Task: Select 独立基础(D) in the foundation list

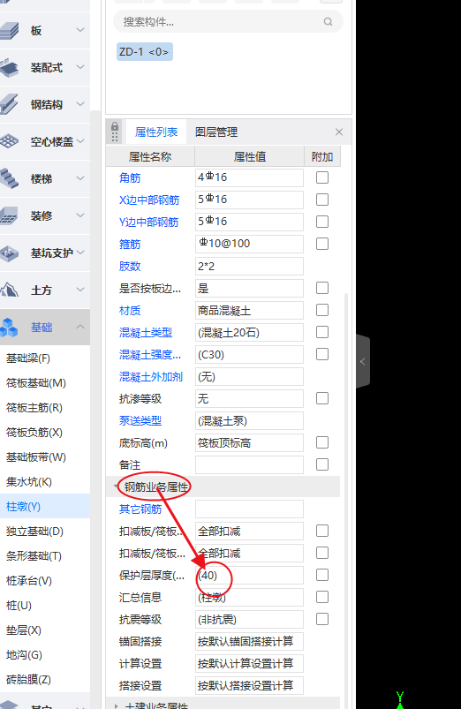Action: (34, 532)
